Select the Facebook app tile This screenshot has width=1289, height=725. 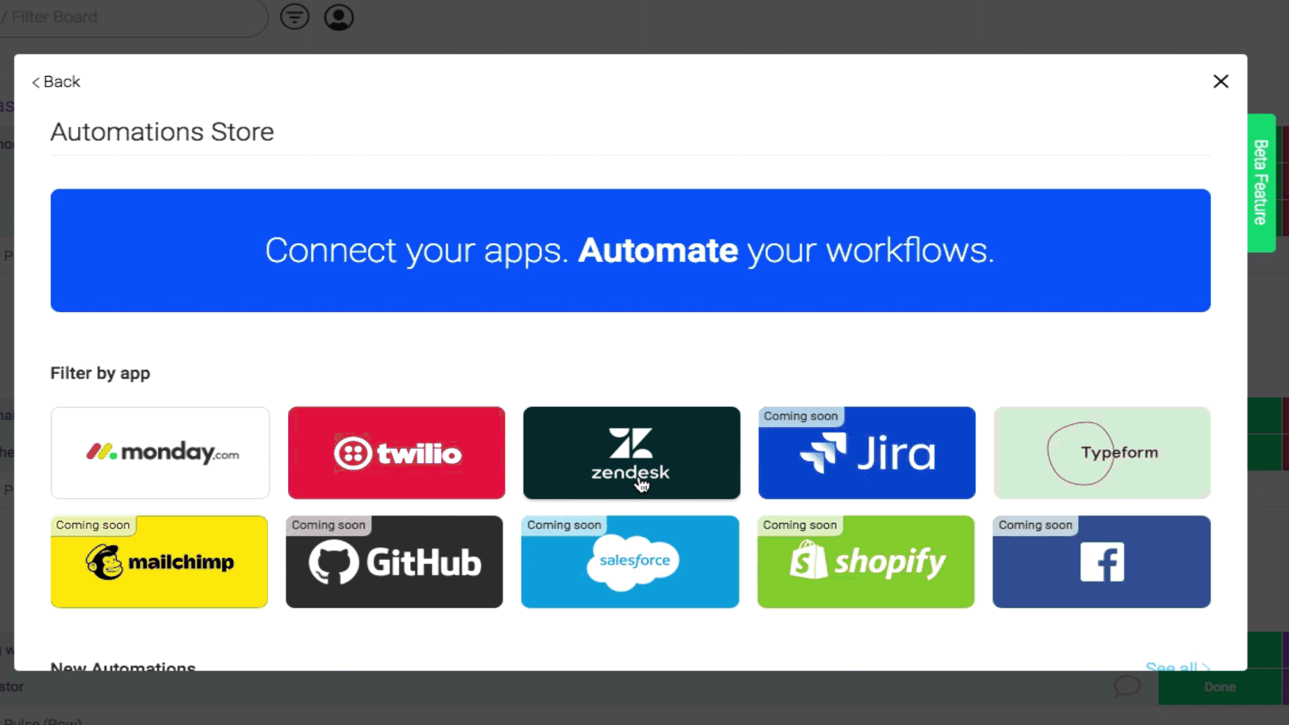pos(1102,562)
